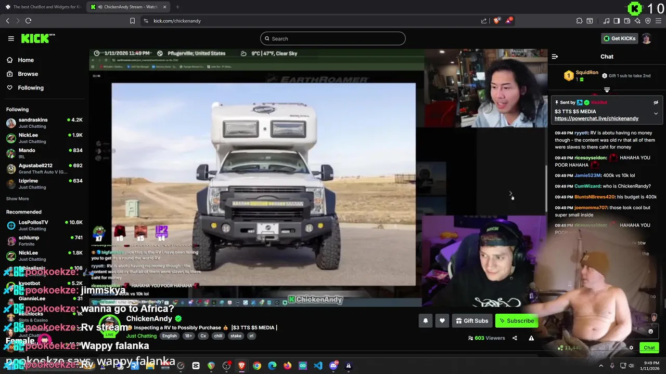Show hidden system tray icons

(601, 366)
